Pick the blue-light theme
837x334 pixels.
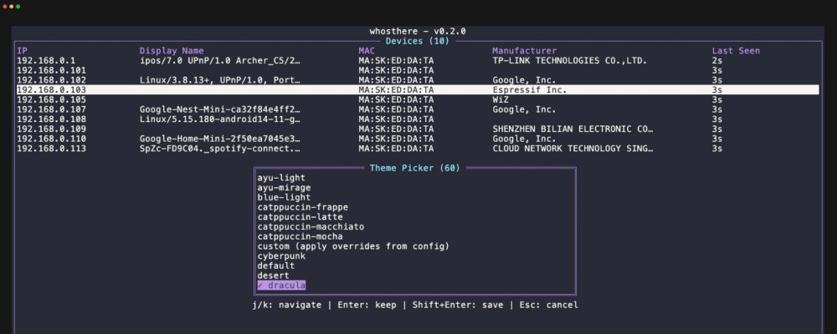click(284, 198)
